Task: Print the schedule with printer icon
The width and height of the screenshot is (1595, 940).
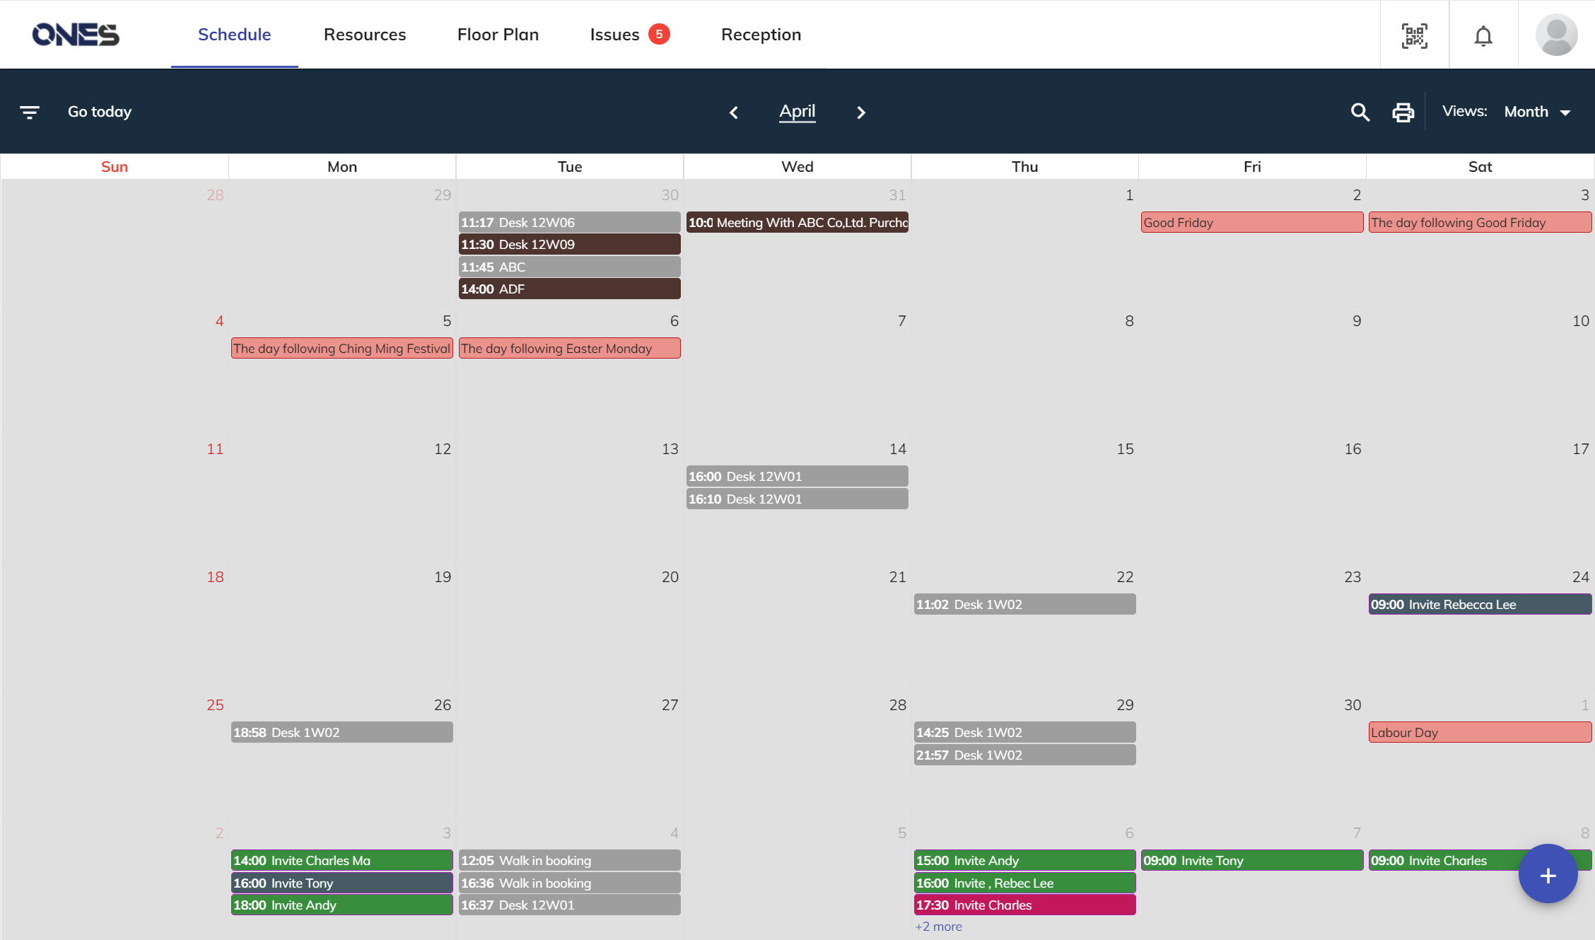Action: (x=1403, y=112)
